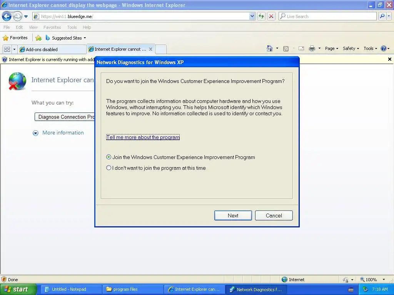Click the Favorites star button

[15, 38]
